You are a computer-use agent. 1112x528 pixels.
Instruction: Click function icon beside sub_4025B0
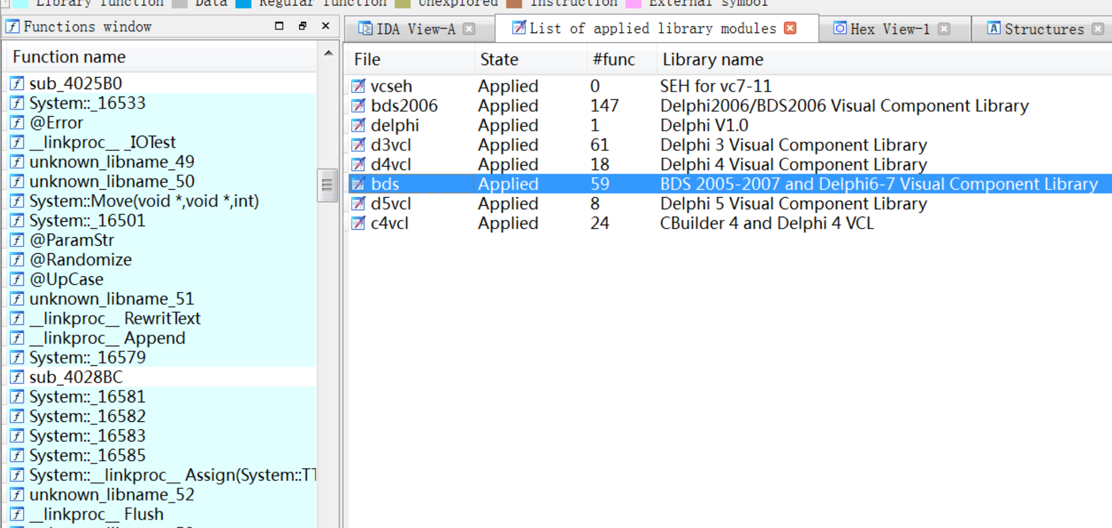coord(17,83)
